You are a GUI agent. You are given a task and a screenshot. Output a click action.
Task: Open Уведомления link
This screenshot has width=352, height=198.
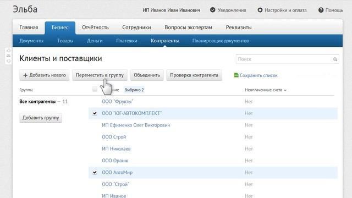(x=232, y=10)
